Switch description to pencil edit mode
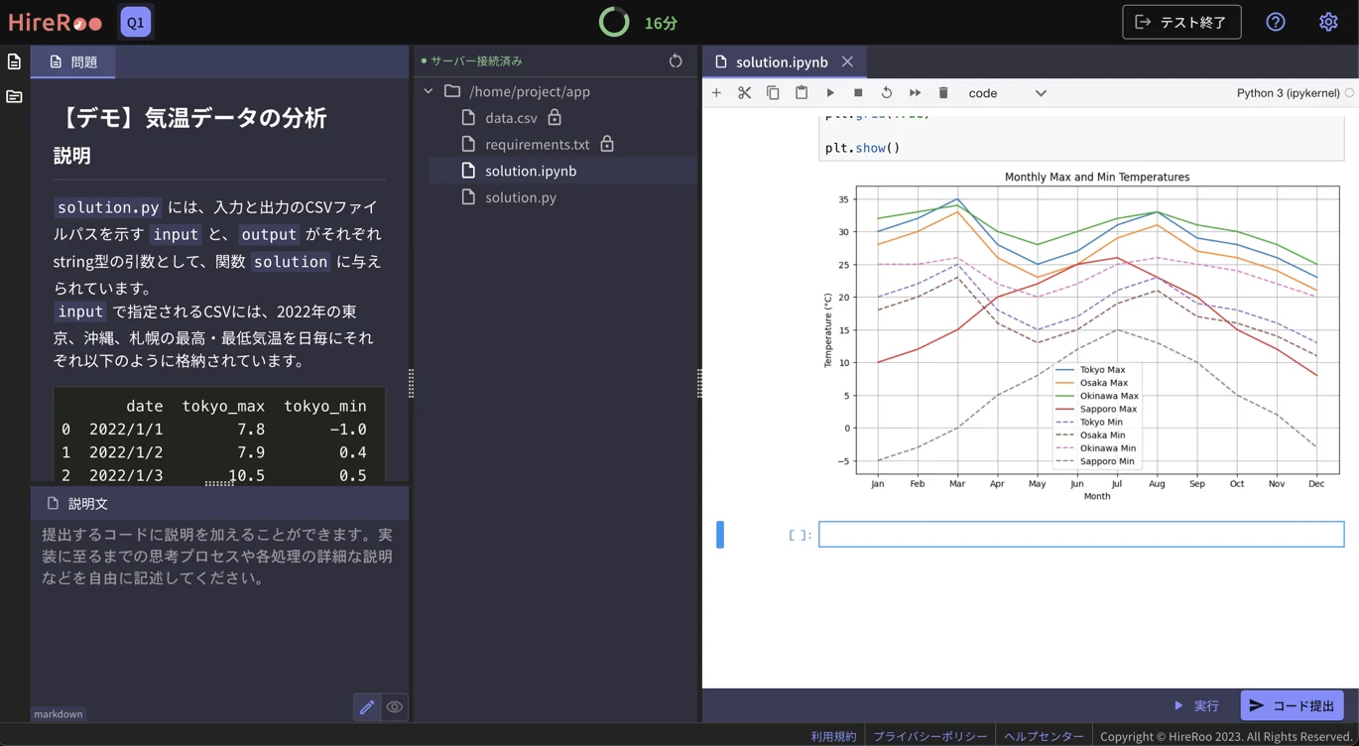 (x=366, y=707)
